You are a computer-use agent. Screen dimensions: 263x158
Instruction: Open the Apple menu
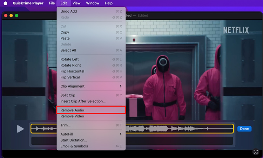(x=5, y=3)
